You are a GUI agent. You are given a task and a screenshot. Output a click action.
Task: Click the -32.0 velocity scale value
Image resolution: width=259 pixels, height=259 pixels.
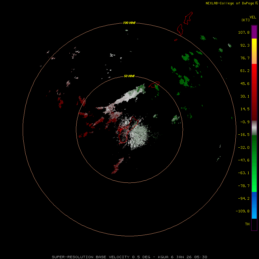pos(244,148)
